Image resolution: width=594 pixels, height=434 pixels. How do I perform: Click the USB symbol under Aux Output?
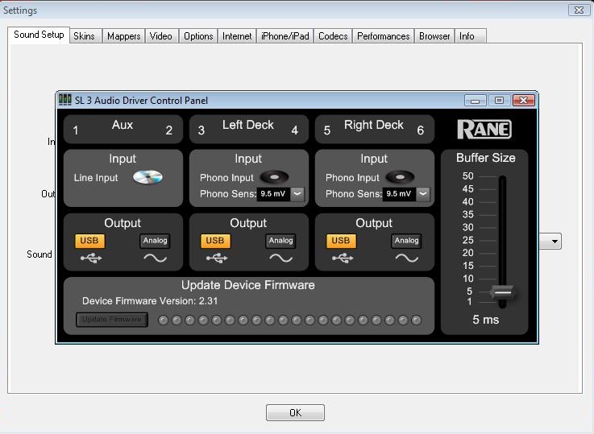click(x=91, y=258)
